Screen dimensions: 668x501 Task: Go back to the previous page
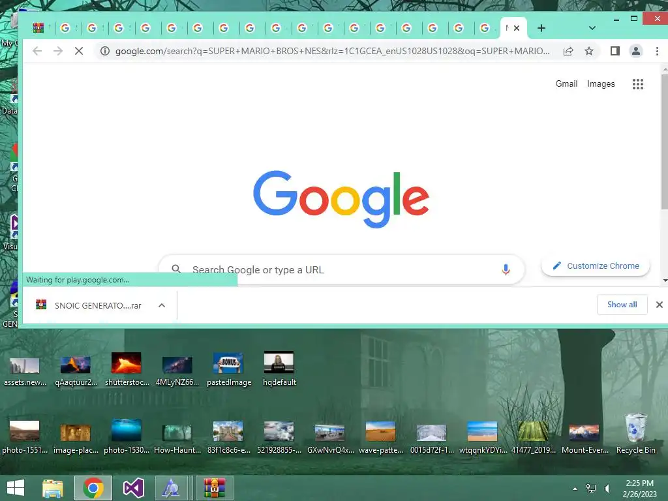click(37, 51)
